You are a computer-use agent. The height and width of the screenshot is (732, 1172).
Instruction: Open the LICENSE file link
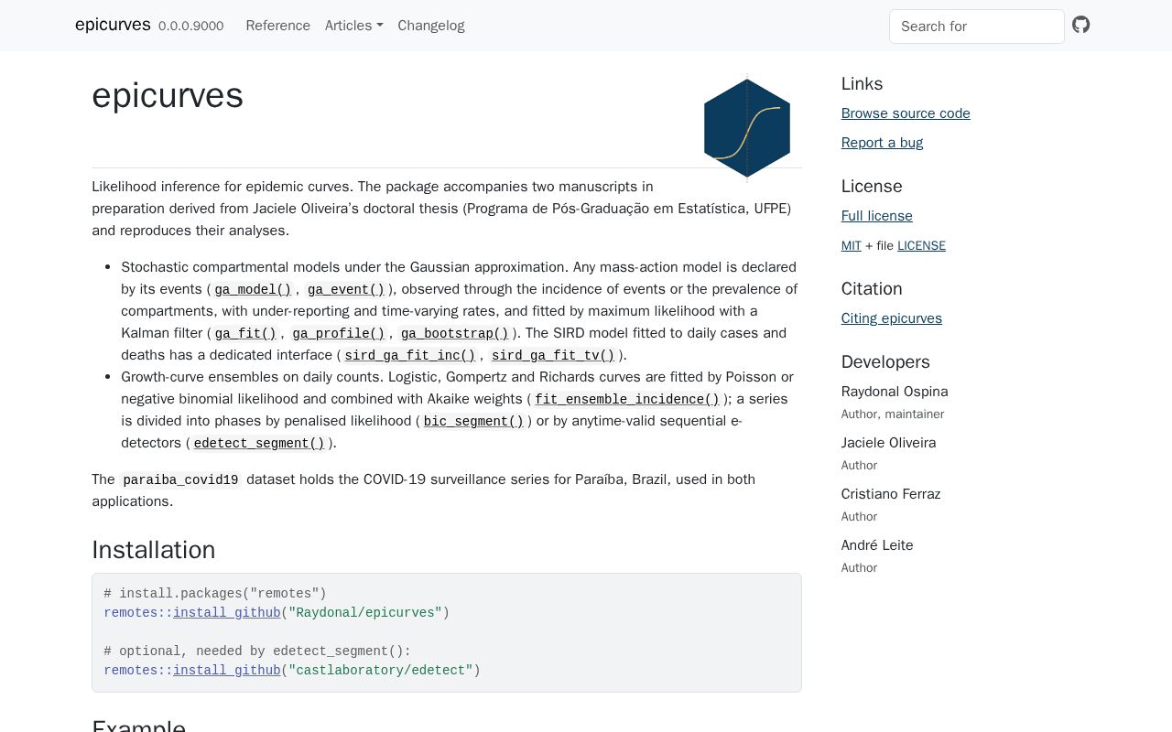pyautogui.click(x=921, y=245)
